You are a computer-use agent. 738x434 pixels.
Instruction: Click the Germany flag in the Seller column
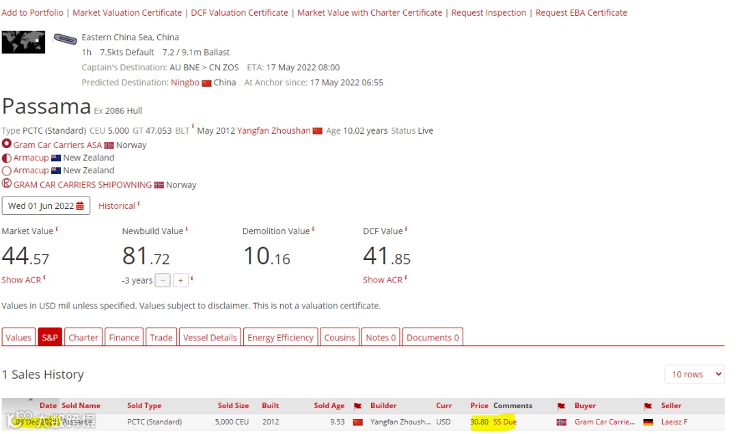click(648, 422)
